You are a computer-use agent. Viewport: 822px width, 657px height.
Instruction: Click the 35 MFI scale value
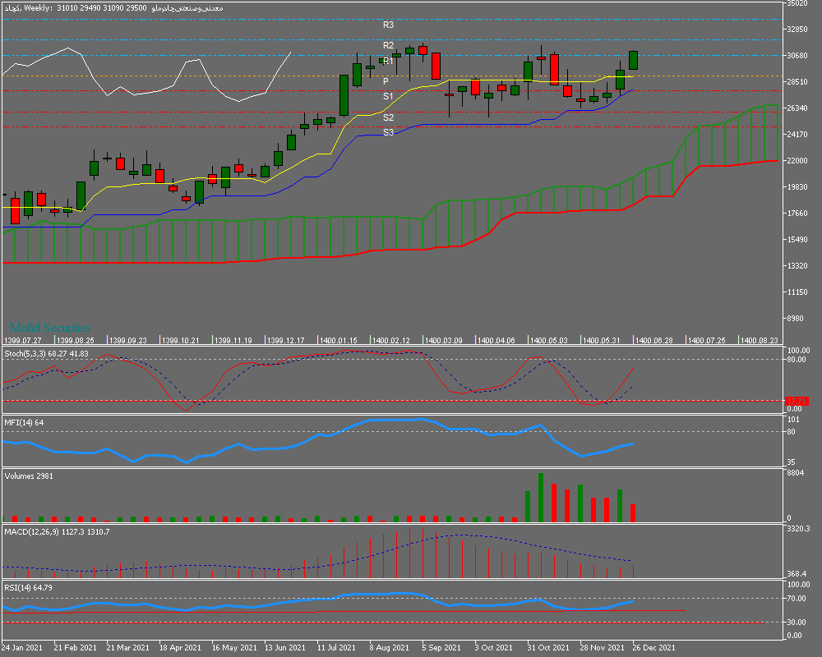coord(791,462)
